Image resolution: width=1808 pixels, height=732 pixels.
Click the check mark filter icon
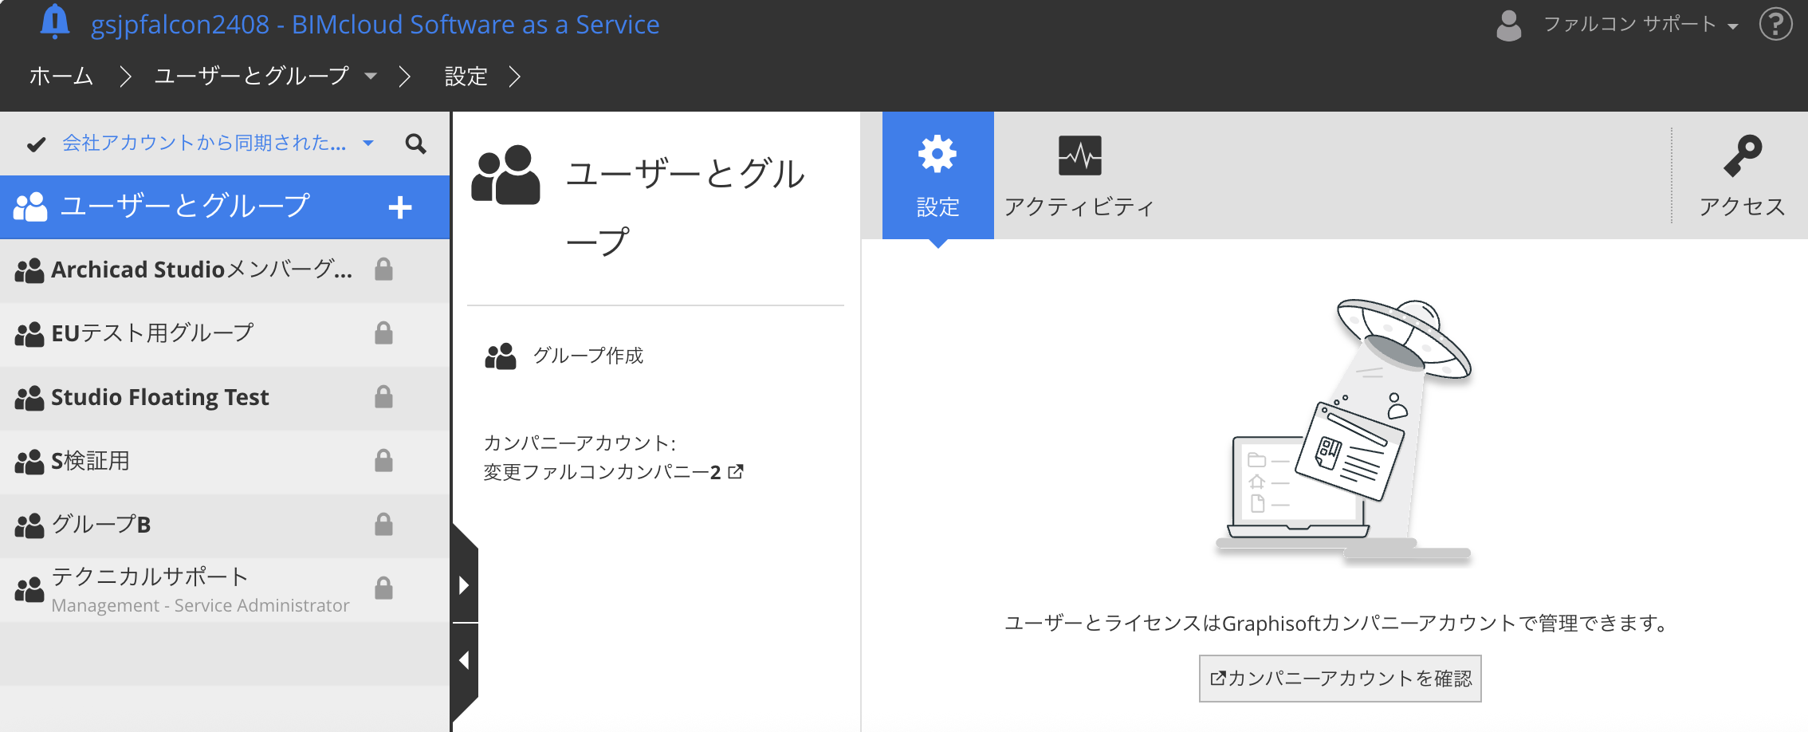click(36, 144)
